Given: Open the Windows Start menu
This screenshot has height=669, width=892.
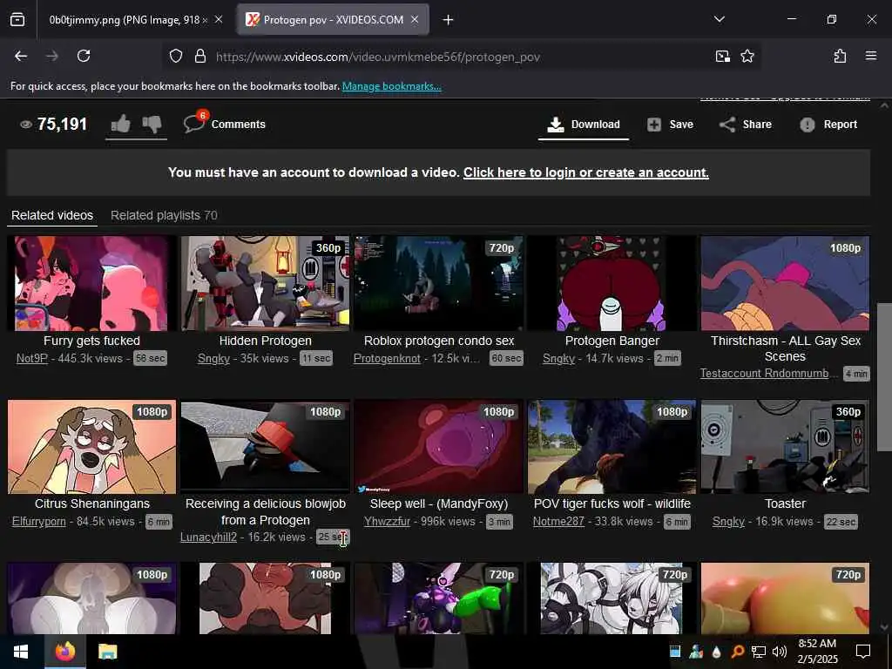Looking at the screenshot, I should coord(21,652).
